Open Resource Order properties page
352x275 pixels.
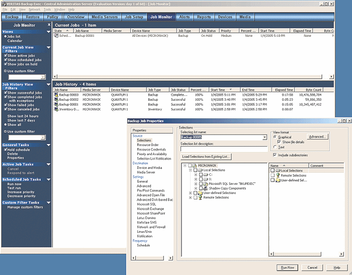coord(148,145)
